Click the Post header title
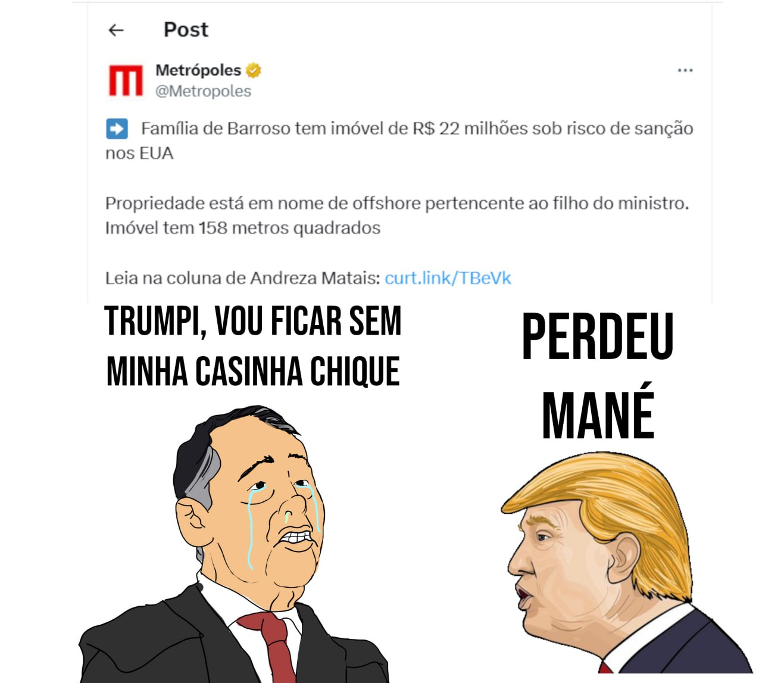The image size is (762, 683). tap(186, 30)
